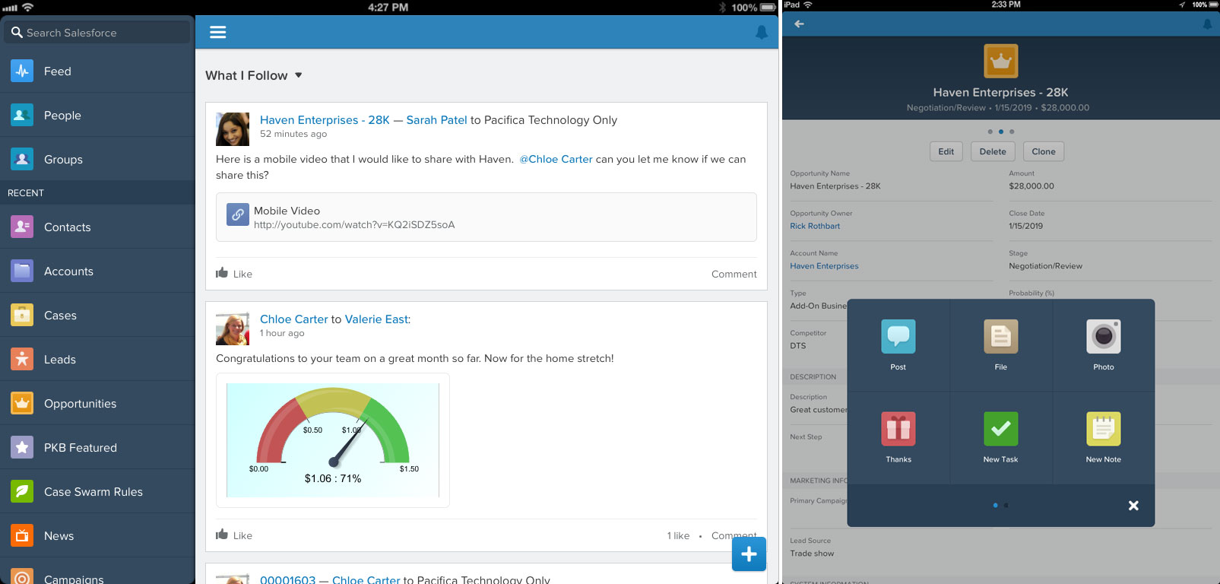Click the People icon in sidebar

pyautogui.click(x=22, y=116)
